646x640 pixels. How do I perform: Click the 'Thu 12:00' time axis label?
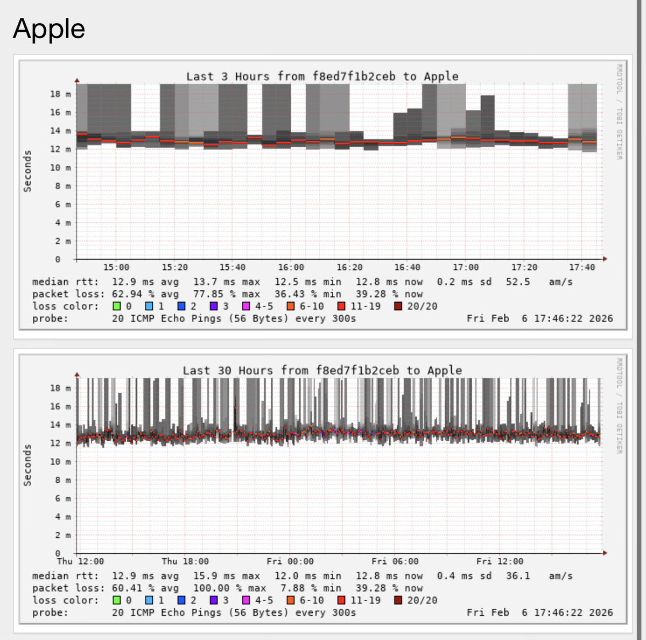80,561
